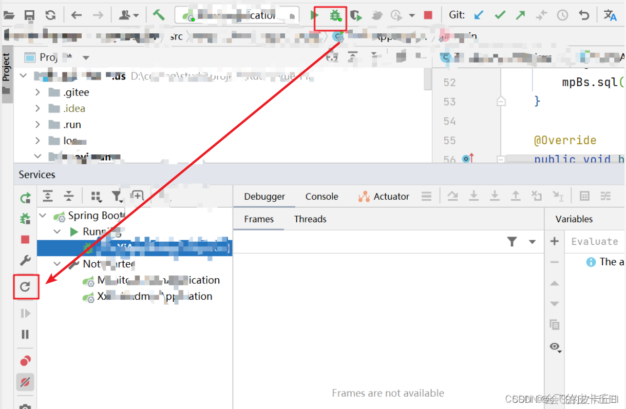Viewport: 626px width, 409px height.
Task: Resume program with the Services sidebar play-bar icon
Action: click(x=25, y=314)
